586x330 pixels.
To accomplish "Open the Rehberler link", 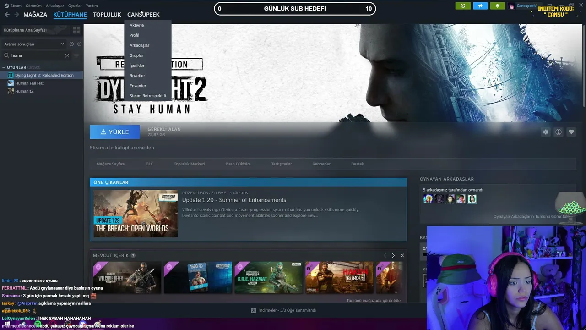I will click(x=321, y=164).
